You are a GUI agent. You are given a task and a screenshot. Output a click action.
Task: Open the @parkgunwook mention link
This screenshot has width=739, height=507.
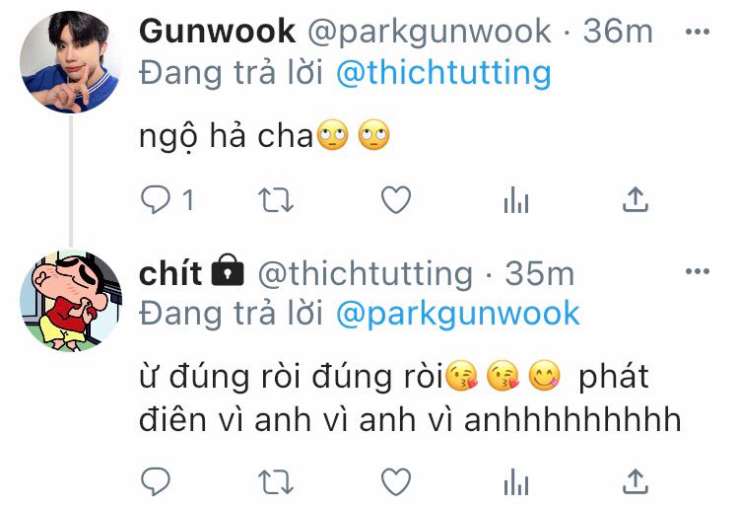[457, 314]
